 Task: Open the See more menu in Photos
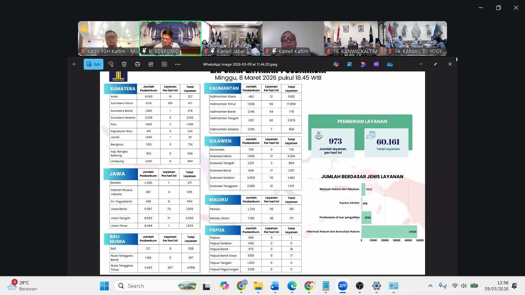click(178, 64)
